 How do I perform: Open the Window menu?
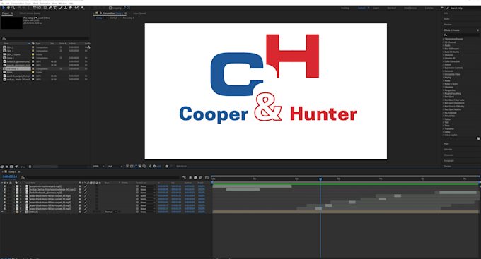click(x=62, y=4)
